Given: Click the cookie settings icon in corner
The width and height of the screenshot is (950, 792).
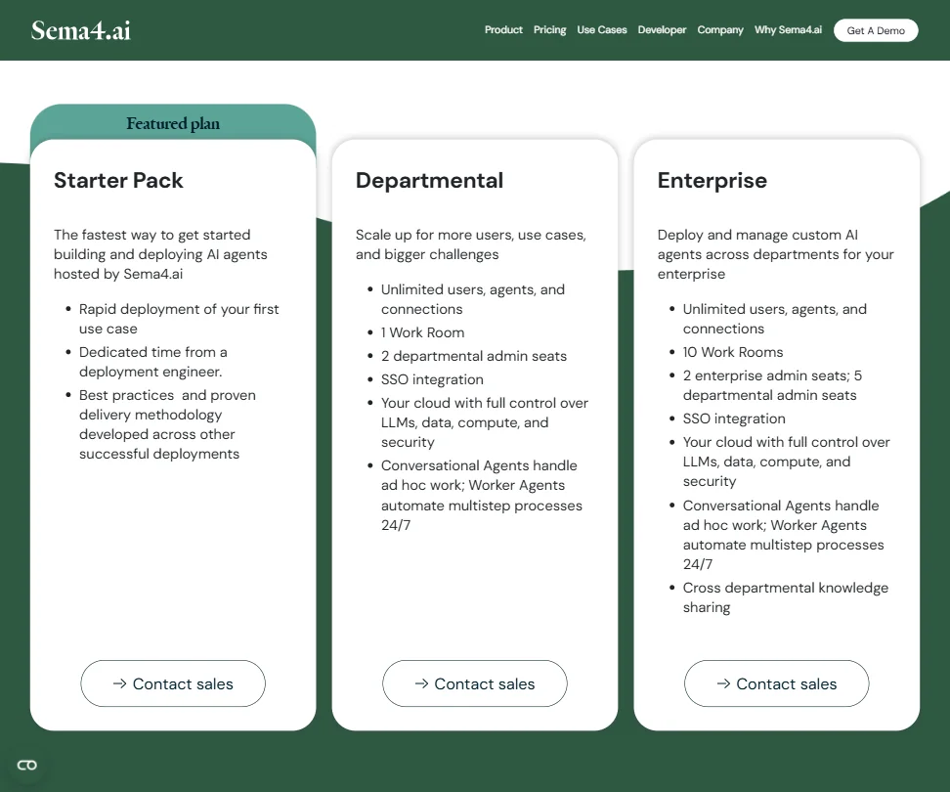Looking at the screenshot, I should point(26,766).
